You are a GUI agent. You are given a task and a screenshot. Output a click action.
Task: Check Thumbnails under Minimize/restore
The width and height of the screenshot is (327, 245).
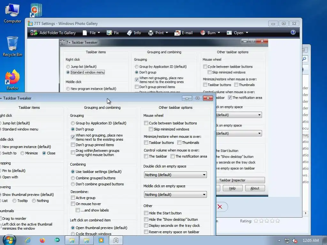[179, 143]
